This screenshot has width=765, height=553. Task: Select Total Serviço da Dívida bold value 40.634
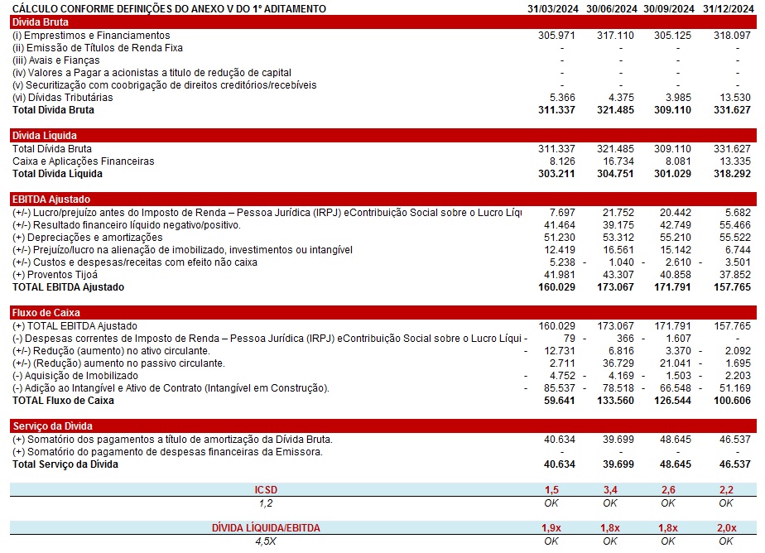click(x=560, y=464)
